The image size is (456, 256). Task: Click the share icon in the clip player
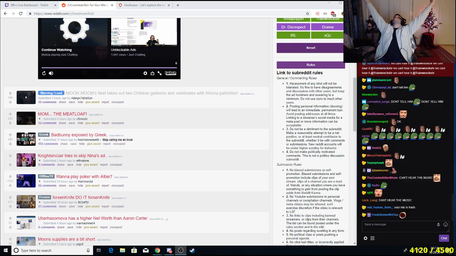coord(152,73)
